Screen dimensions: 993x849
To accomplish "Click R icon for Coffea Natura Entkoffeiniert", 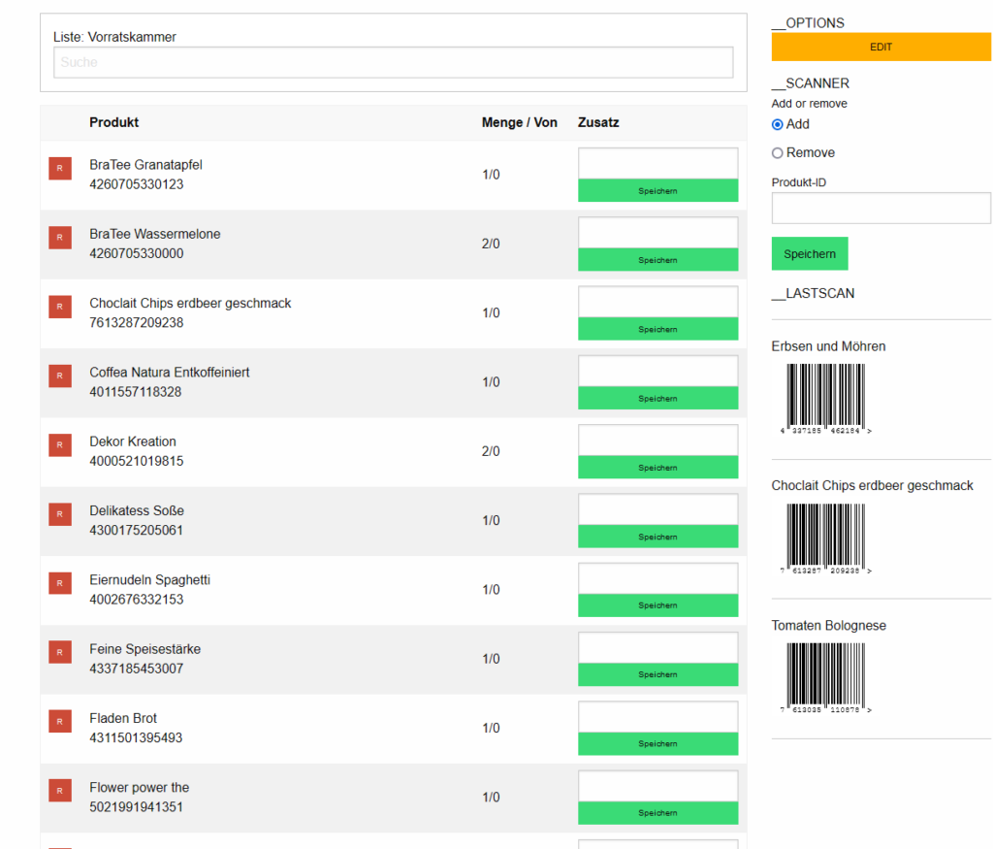I will click(60, 376).
